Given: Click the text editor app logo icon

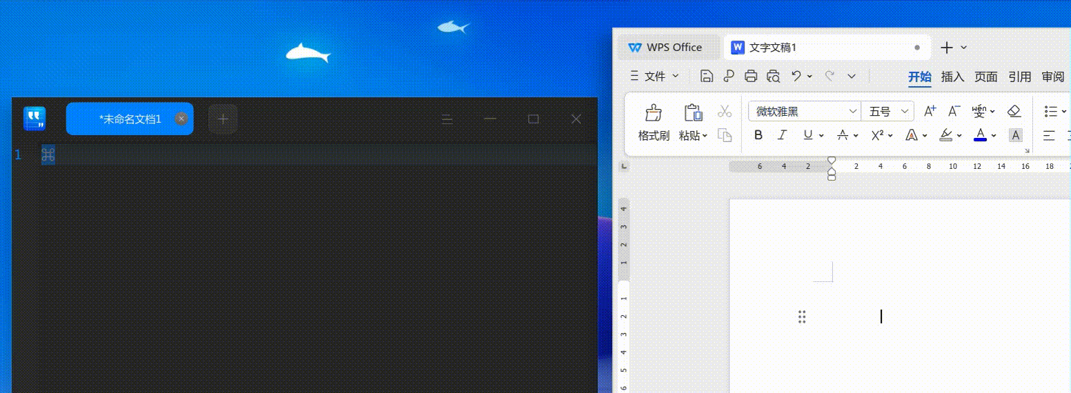Looking at the screenshot, I should pos(34,119).
